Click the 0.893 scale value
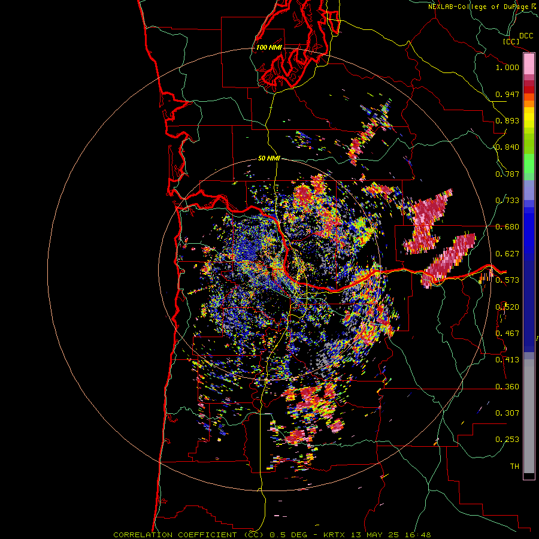539x539 pixels. coord(507,120)
